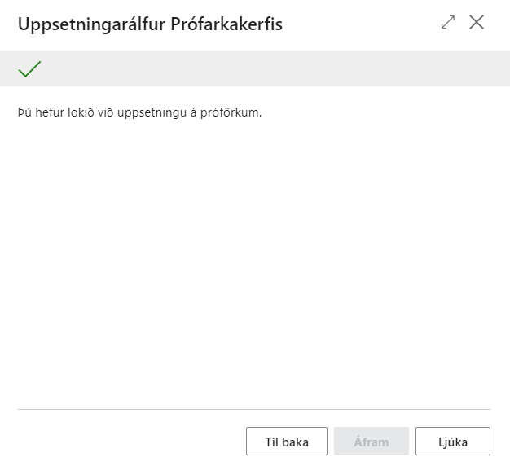Advance with the disabled Áfram control
The image size is (510, 475).
tap(372, 442)
